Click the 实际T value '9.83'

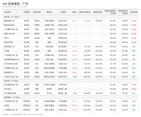(x=75, y=77)
